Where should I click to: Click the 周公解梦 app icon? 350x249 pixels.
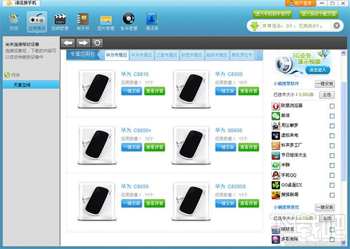[x=275, y=126]
